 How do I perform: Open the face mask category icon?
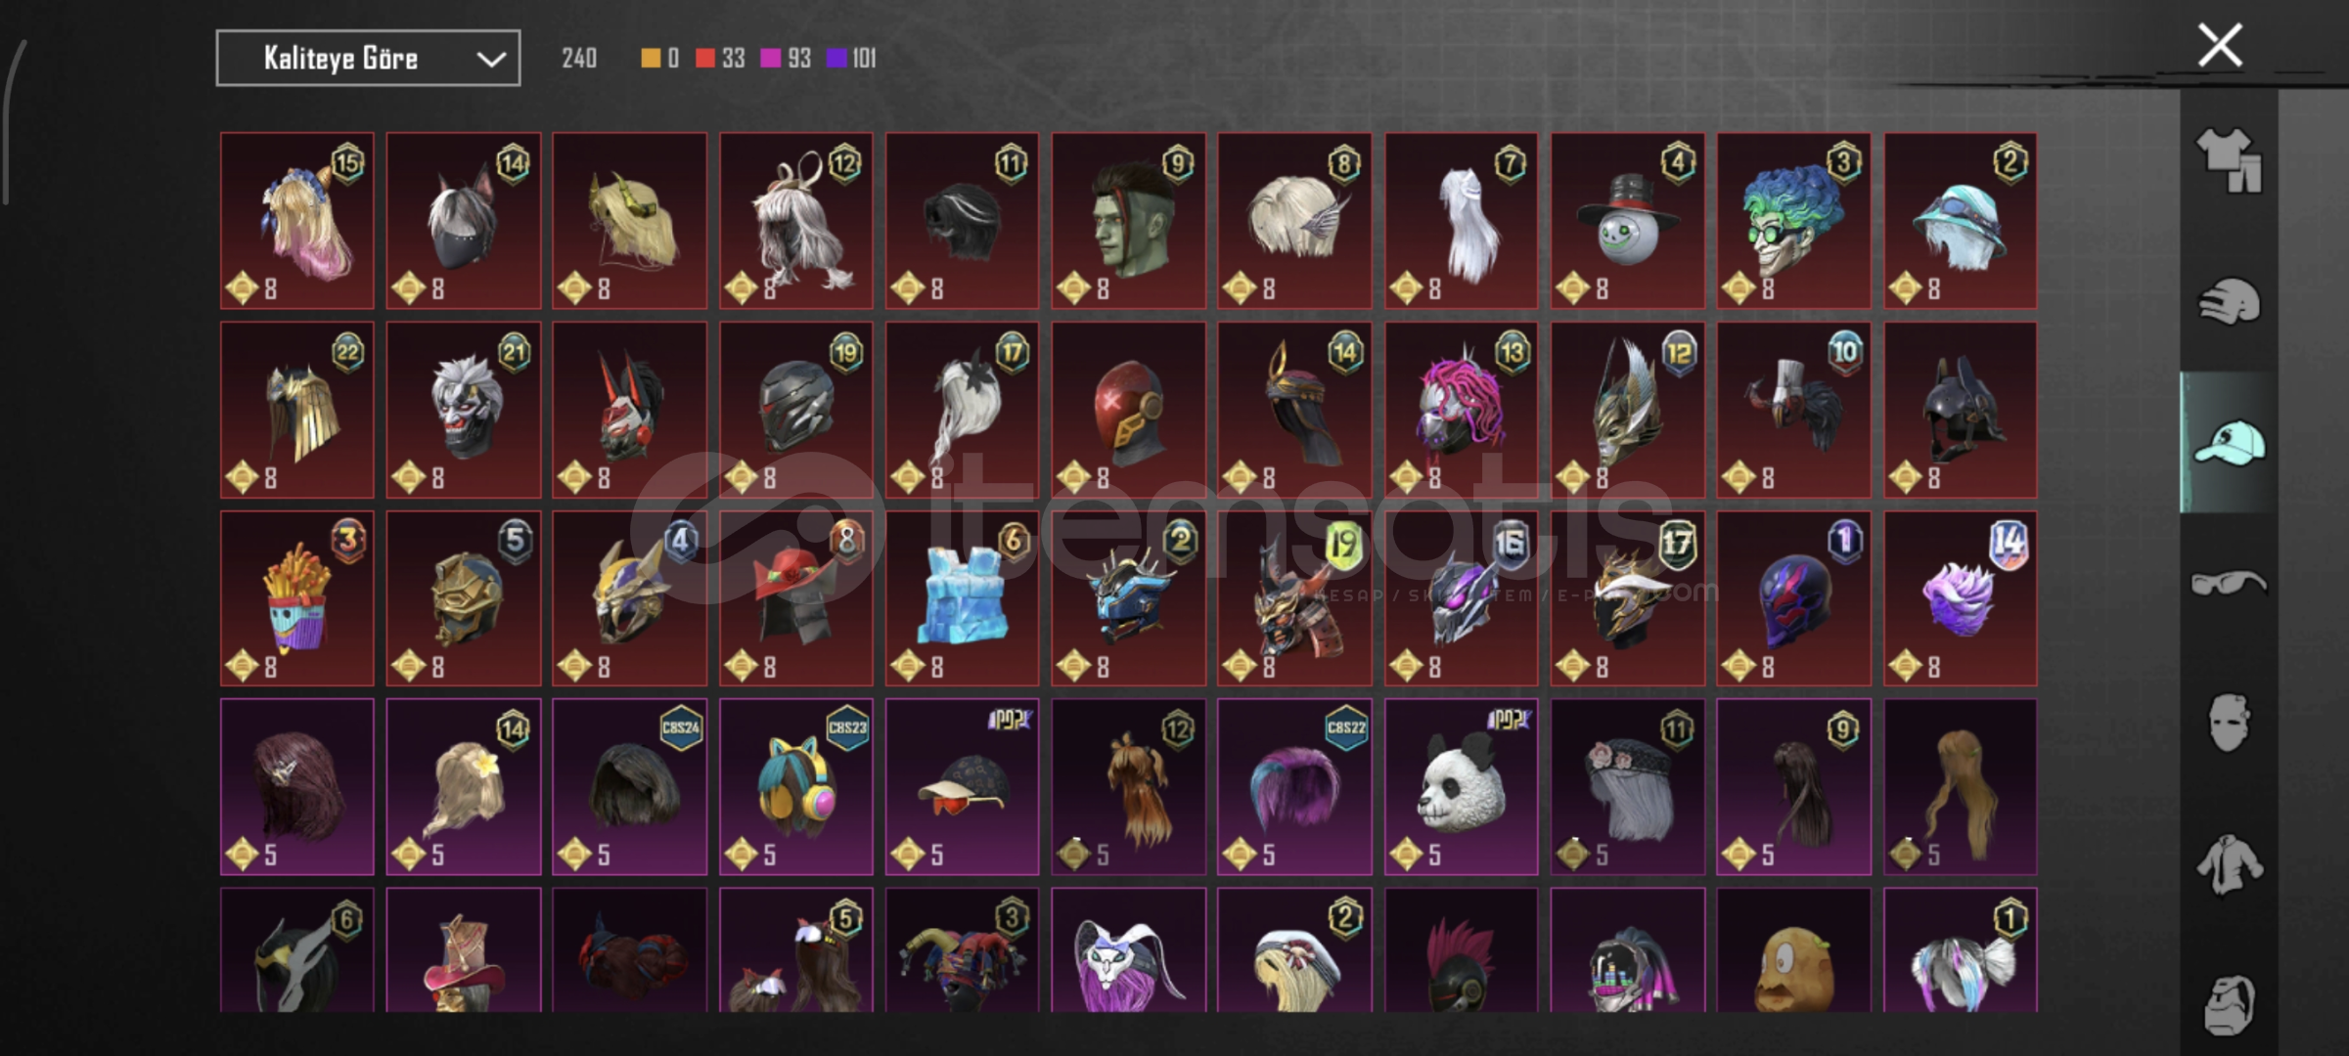(x=2229, y=724)
